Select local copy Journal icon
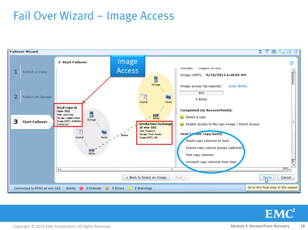 (x=79, y=132)
